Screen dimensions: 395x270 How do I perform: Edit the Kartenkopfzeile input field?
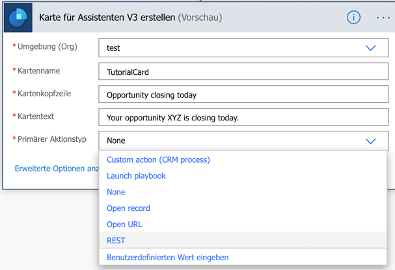(243, 94)
